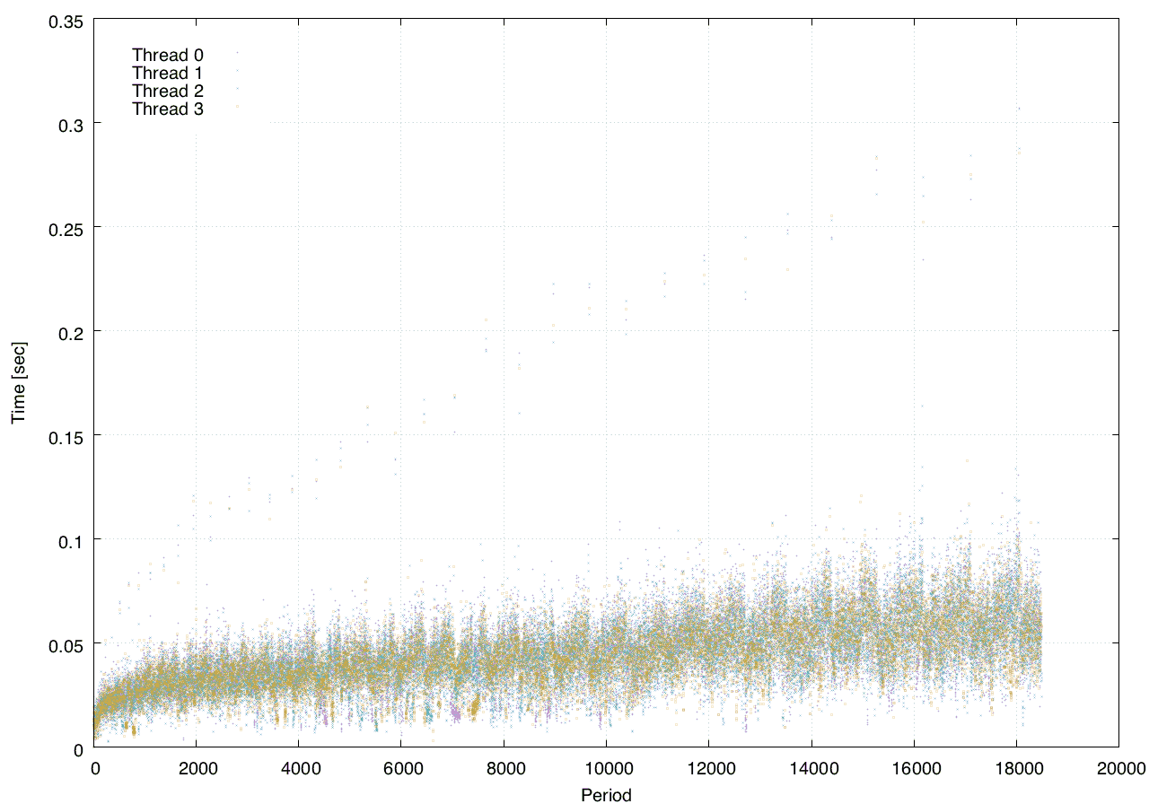Click the y-axis tick label 0.1
This screenshot has width=1149, height=804.
pyautogui.click(x=69, y=540)
